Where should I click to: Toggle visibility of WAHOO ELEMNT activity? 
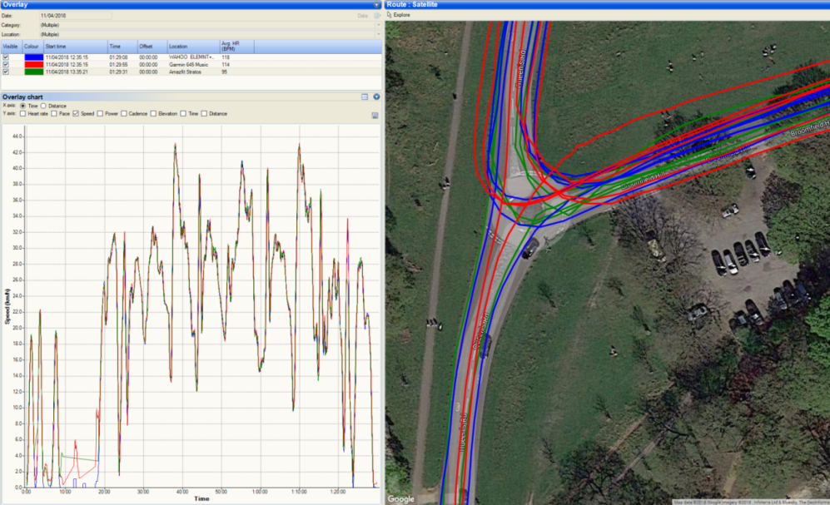tap(6, 57)
